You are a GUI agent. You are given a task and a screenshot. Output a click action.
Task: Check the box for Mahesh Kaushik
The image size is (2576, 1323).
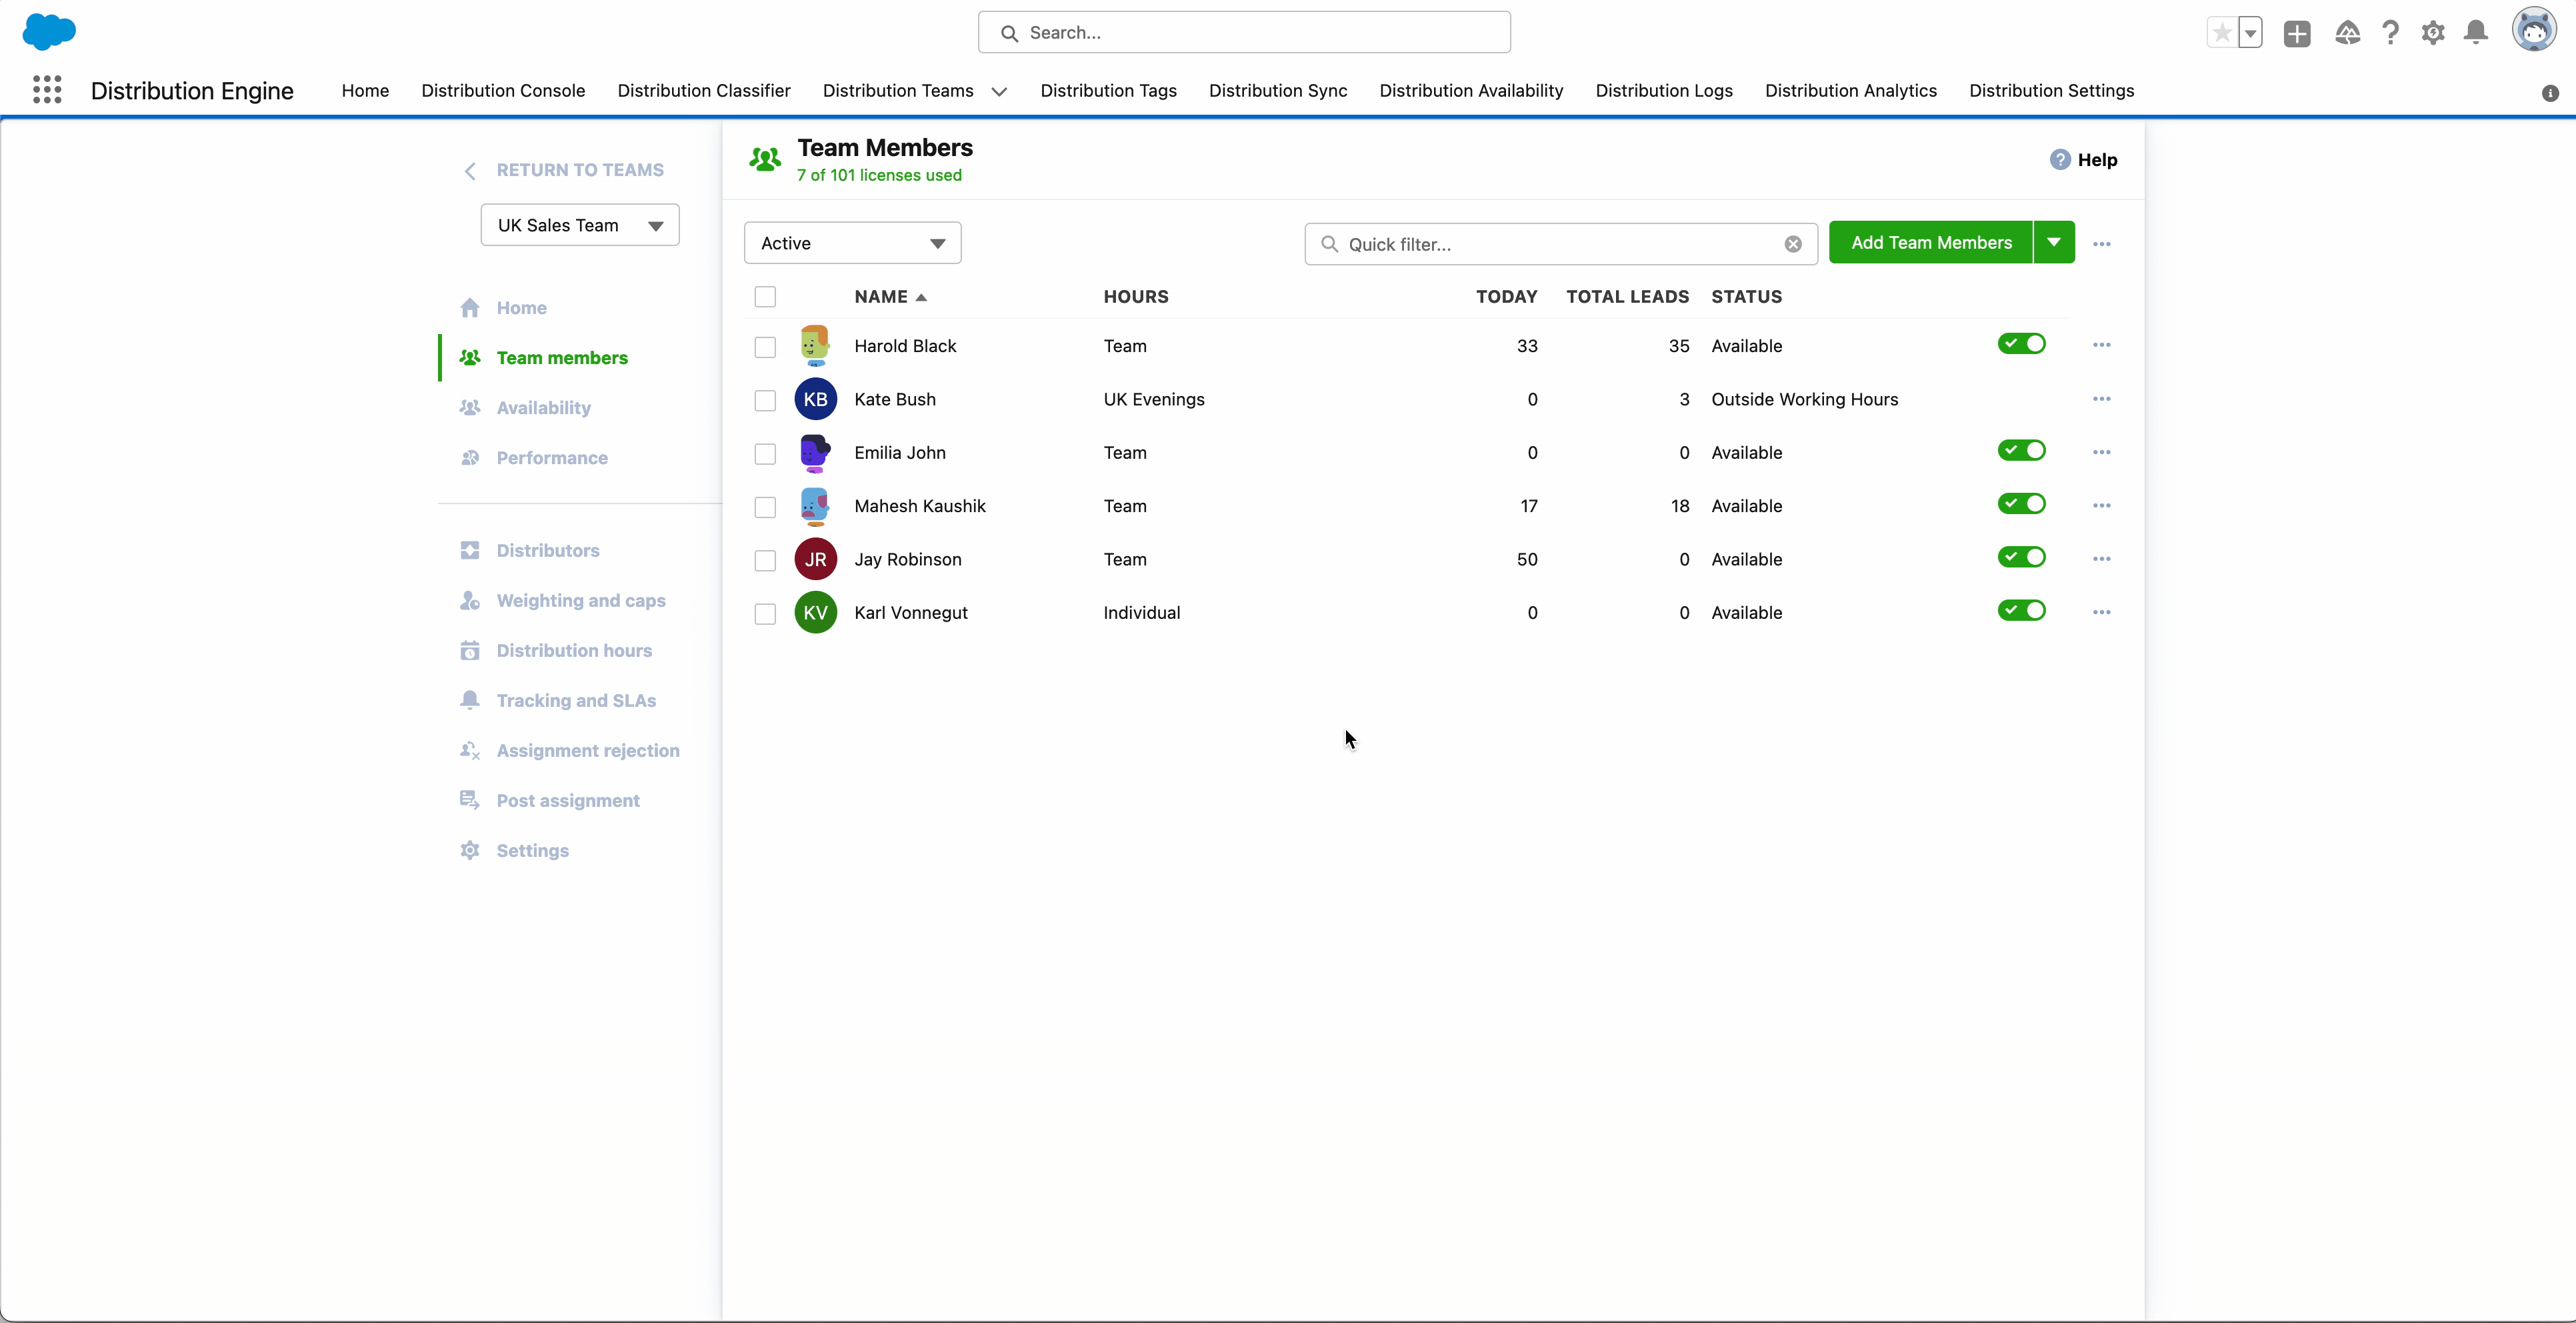click(765, 507)
